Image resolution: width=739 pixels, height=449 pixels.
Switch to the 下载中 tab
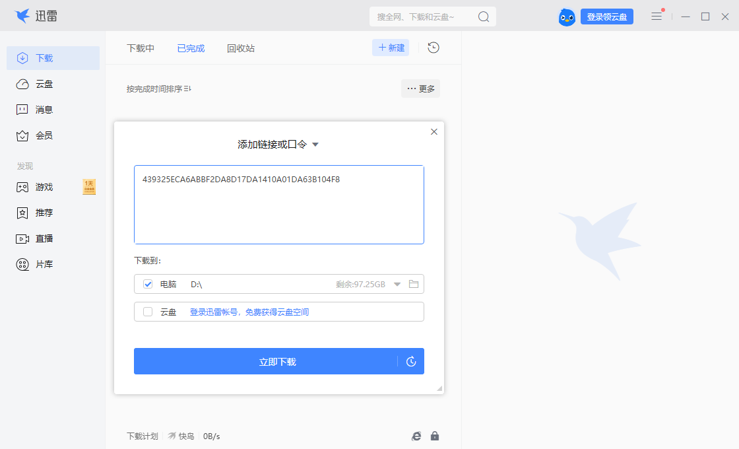coord(141,48)
